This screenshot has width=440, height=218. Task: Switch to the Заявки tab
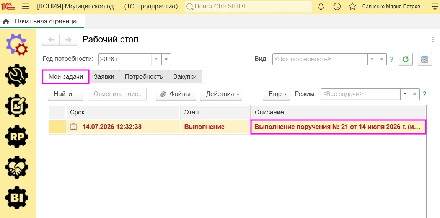pos(104,76)
